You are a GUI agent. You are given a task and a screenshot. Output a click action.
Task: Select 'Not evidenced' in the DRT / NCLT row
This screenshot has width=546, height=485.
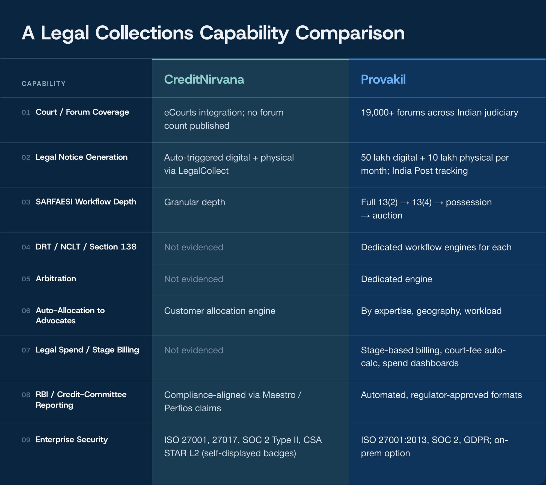click(194, 247)
